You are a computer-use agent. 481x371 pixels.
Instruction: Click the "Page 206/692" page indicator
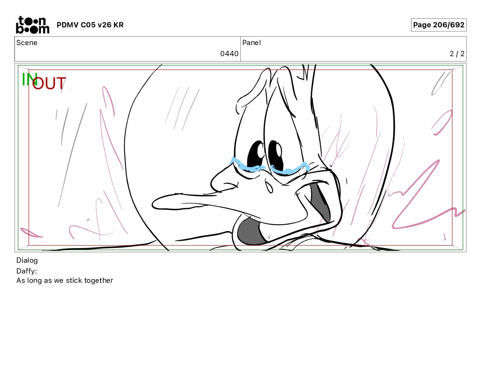pos(438,25)
